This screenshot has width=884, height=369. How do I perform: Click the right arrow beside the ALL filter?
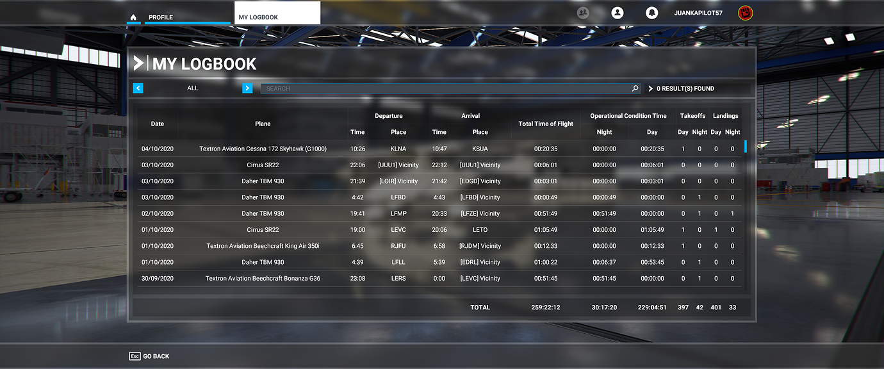coord(247,88)
